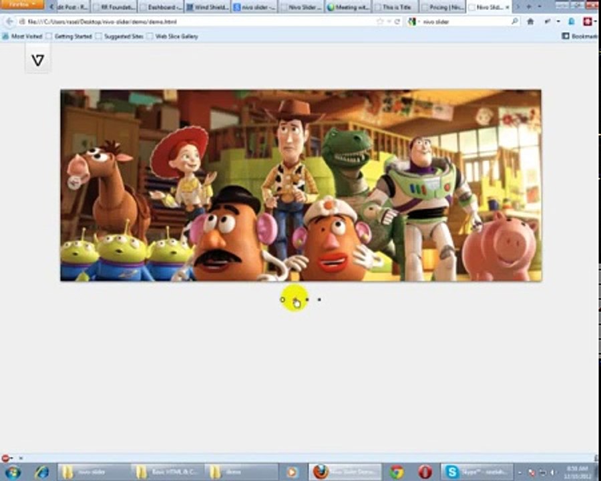Switch to the Pricing | Nivo tab

[441, 7]
